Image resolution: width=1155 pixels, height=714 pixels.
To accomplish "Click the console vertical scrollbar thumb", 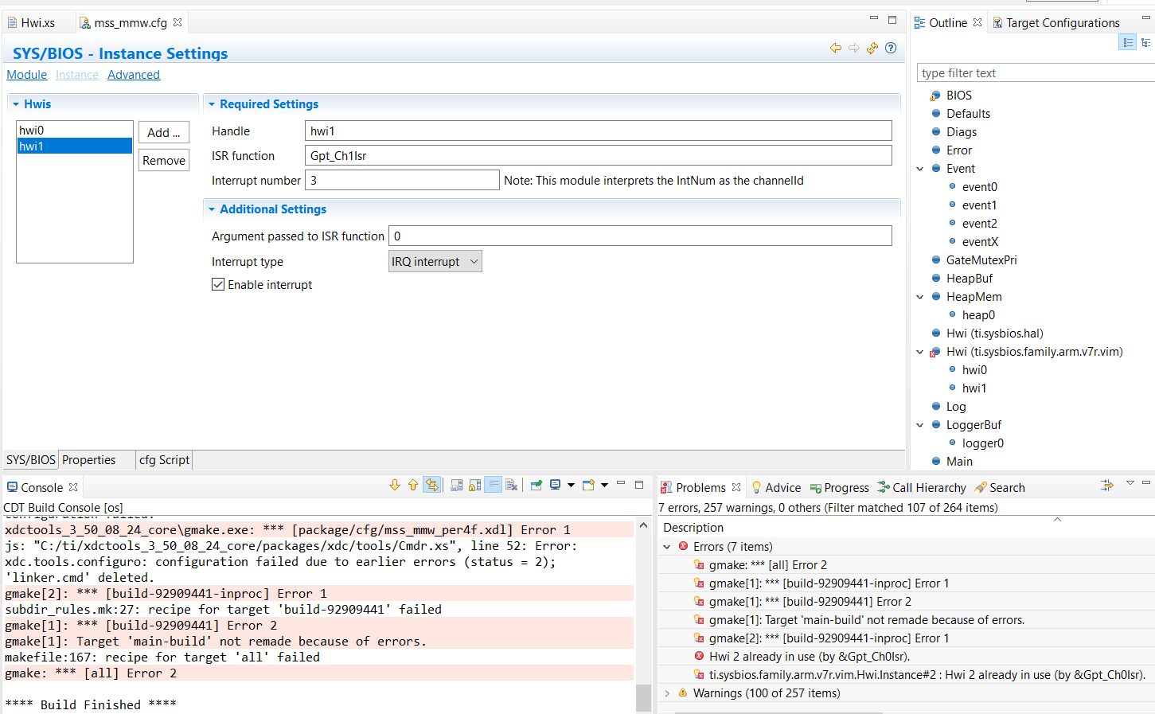I will [643, 697].
